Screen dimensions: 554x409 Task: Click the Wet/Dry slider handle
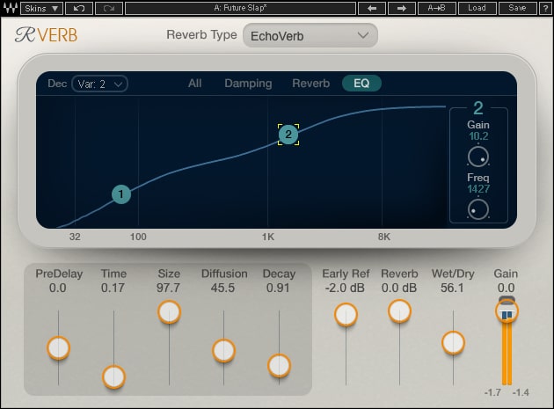pos(453,342)
